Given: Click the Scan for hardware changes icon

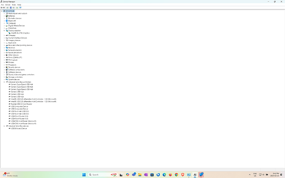Looking at the screenshot, I should click(x=21, y=7).
